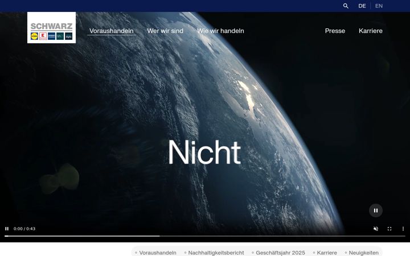
Task: Switch language to EN
Action: point(379,6)
